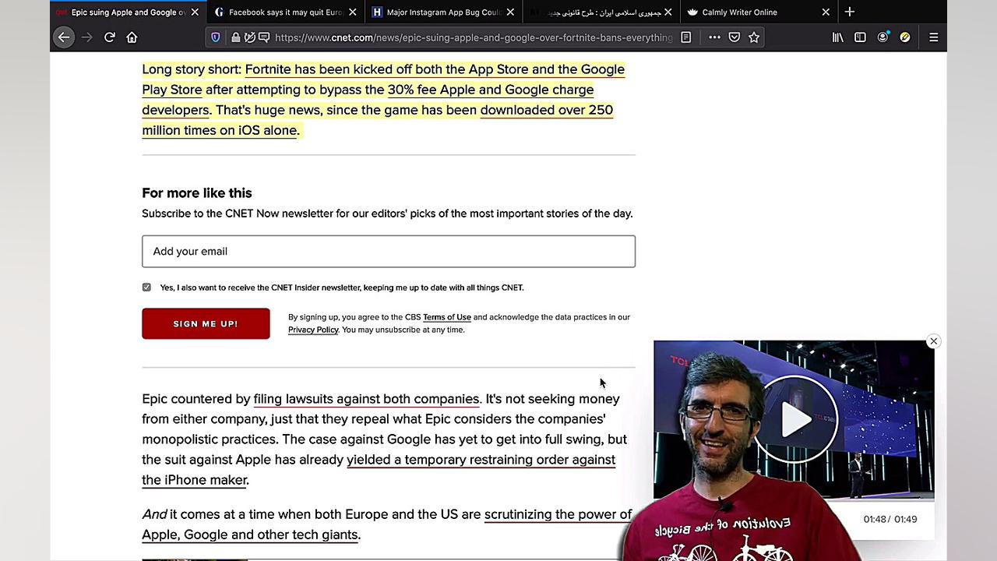
Task: Show site security padlock info
Action: pyautogui.click(x=235, y=37)
